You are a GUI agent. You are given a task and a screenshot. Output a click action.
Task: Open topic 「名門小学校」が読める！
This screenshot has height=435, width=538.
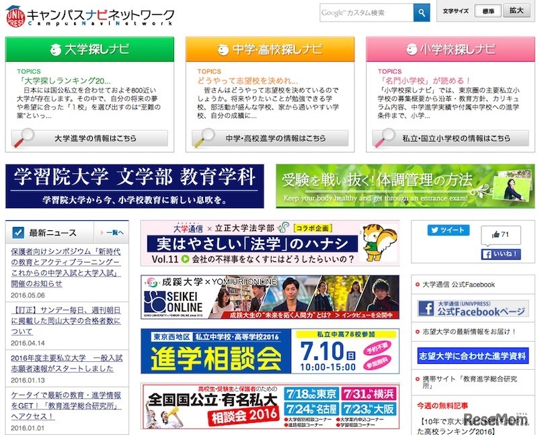[x=425, y=81]
